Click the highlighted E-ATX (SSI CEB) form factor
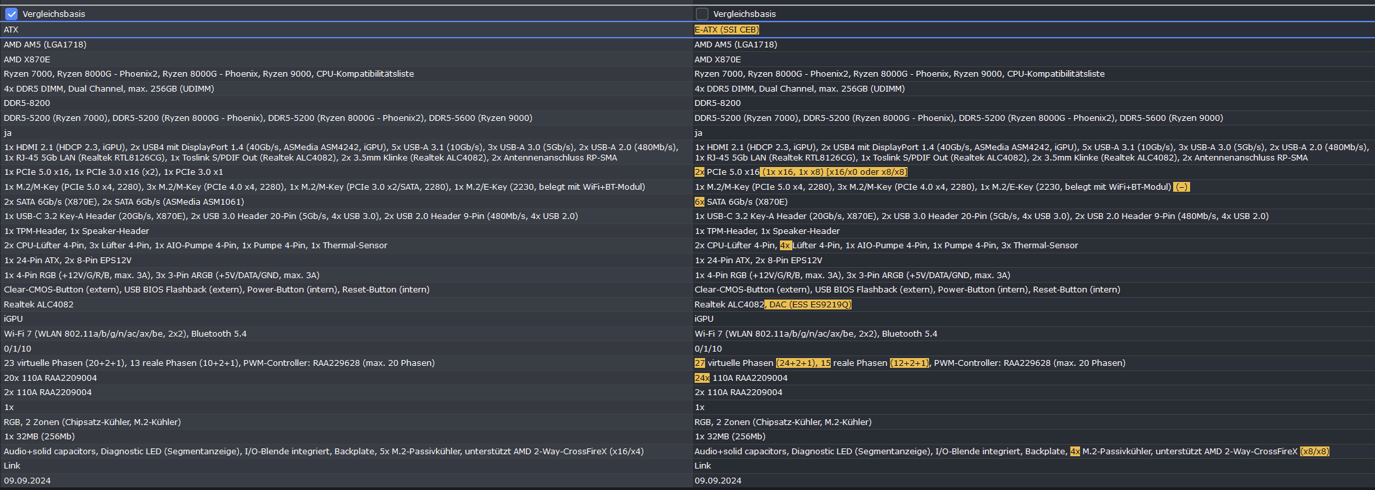Screen dimensions: 1375x490 [x=727, y=30]
